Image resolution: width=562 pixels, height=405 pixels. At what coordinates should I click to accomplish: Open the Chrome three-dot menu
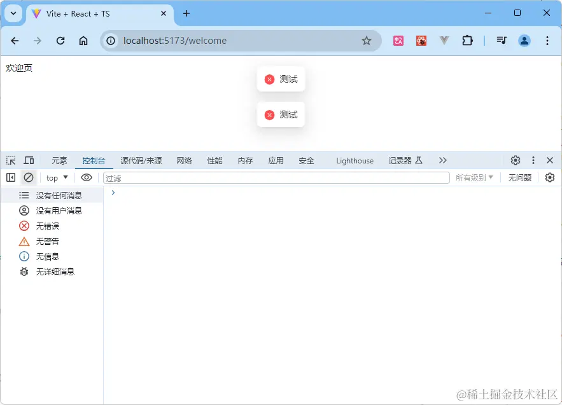coord(547,41)
